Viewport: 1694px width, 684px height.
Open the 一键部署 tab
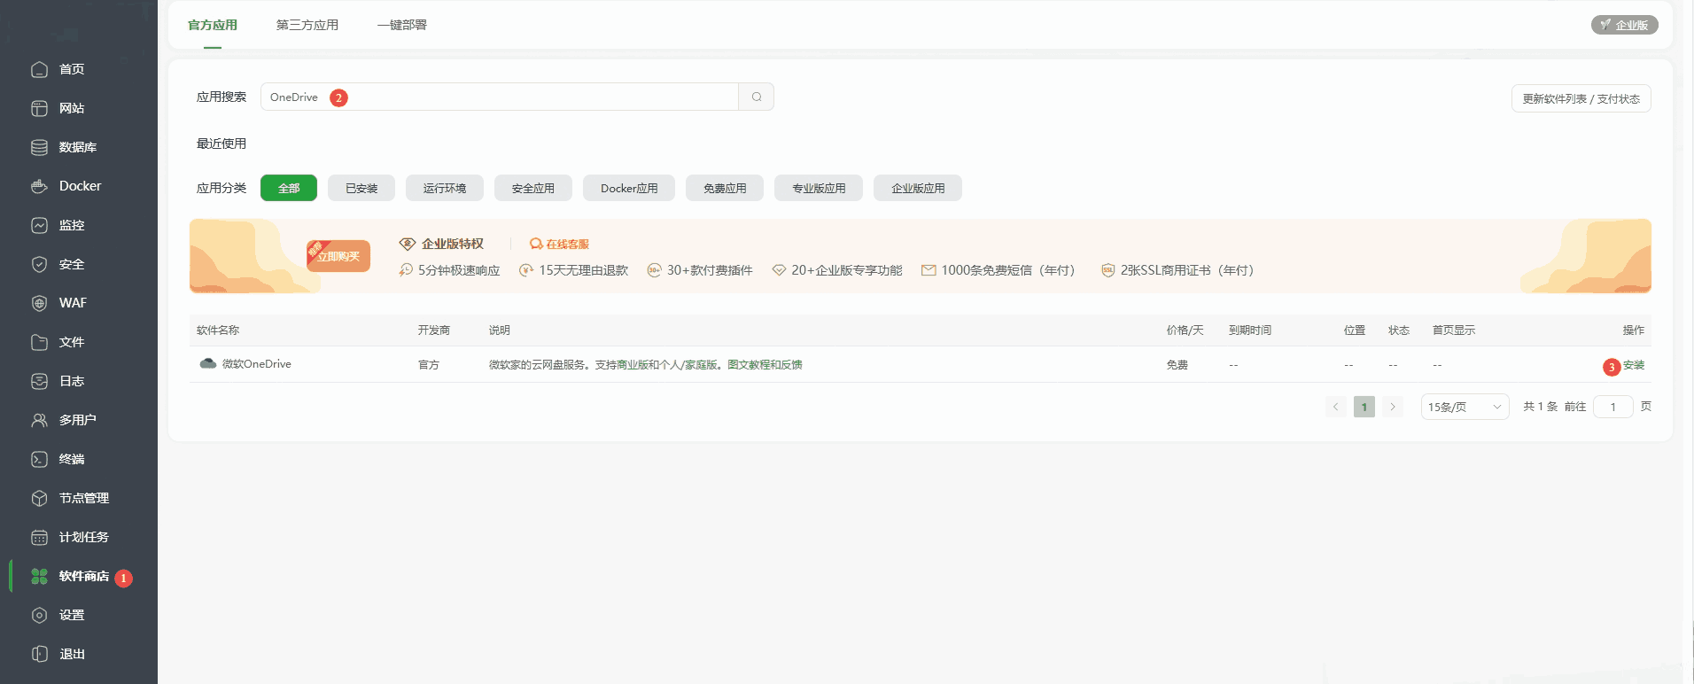coord(401,25)
